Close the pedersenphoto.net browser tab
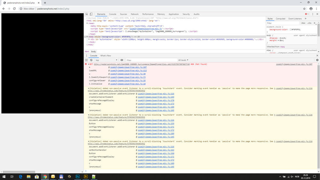Viewport: 320px width, 180px height. 39,3
